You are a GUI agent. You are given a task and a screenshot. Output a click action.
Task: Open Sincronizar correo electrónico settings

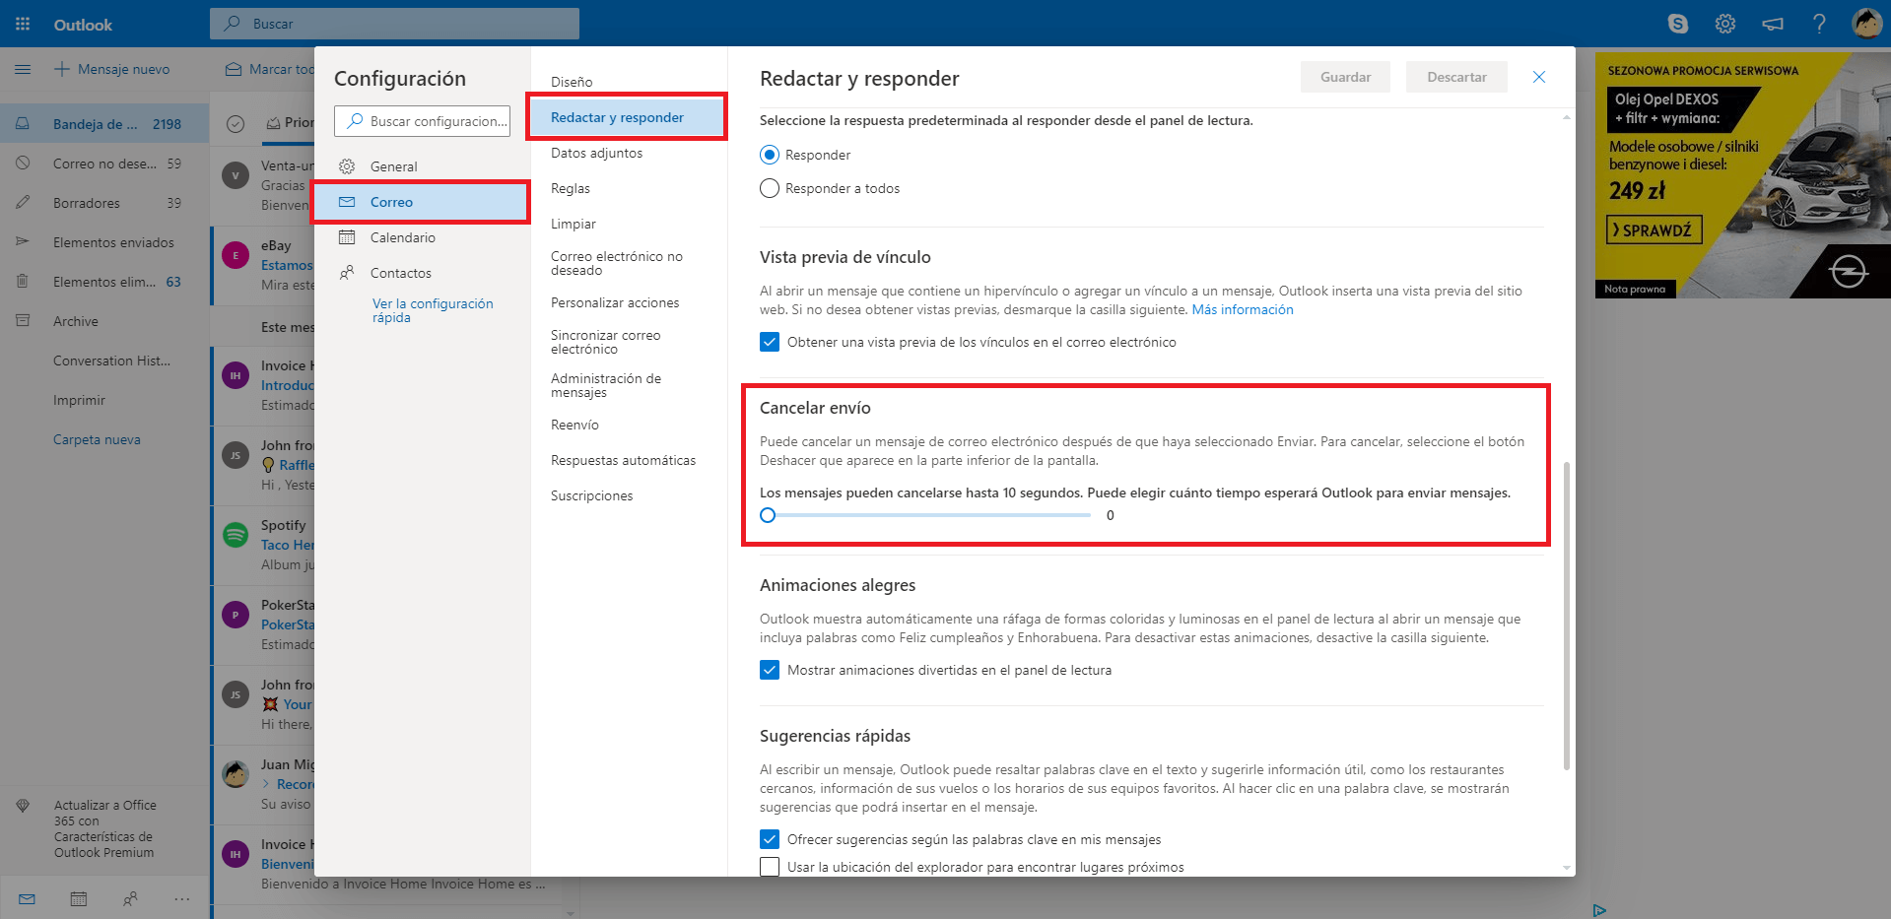pos(606,342)
